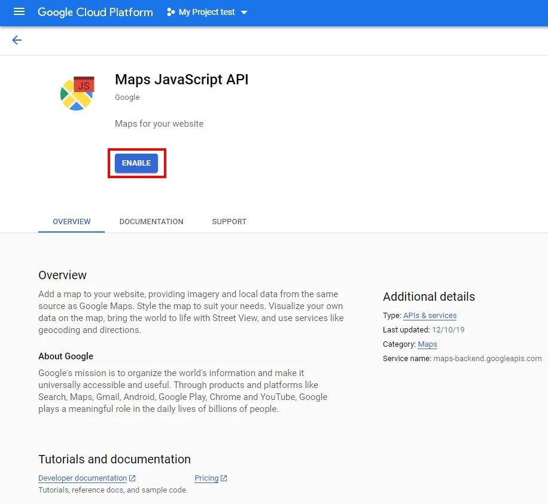This screenshot has height=504, width=548.
Task: Open the My Project test project selector
Action: [x=207, y=12]
